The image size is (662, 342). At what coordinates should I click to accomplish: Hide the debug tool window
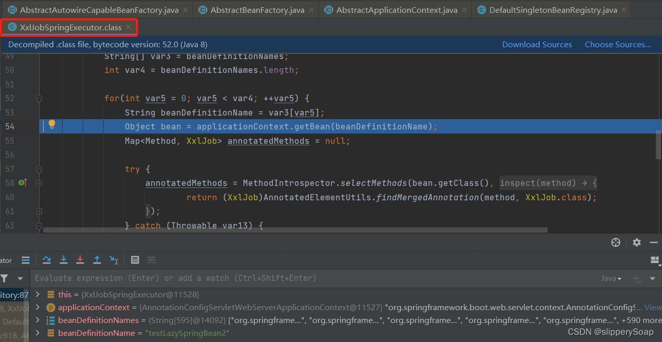coord(654,242)
